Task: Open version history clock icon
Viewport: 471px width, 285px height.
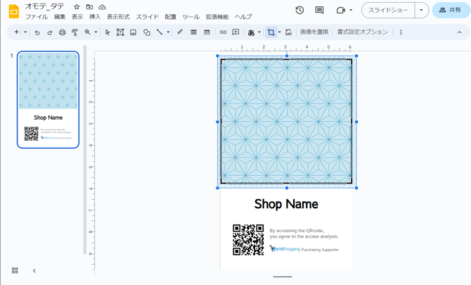Action: click(x=299, y=11)
